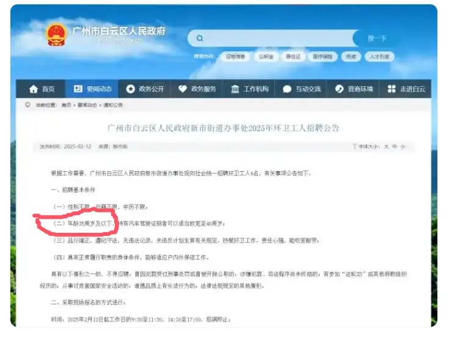449x341 pixels.
Task: Click the 营商环境 icon
Action: (340, 89)
